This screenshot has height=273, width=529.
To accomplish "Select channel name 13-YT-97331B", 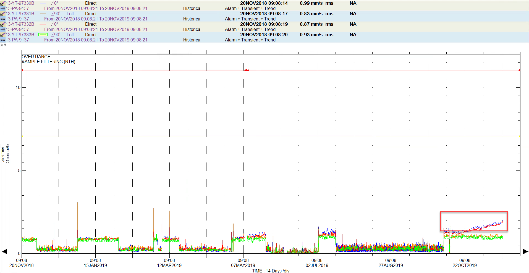I will point(20,14).
